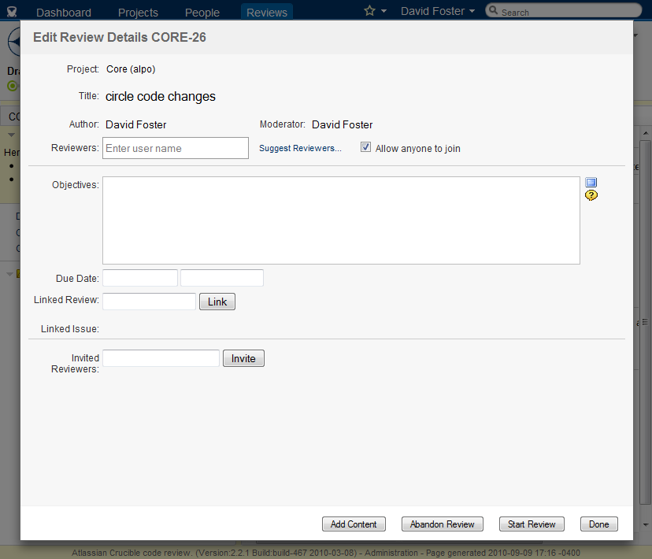Open the dropdown arrow next to the star

point(384,12)
